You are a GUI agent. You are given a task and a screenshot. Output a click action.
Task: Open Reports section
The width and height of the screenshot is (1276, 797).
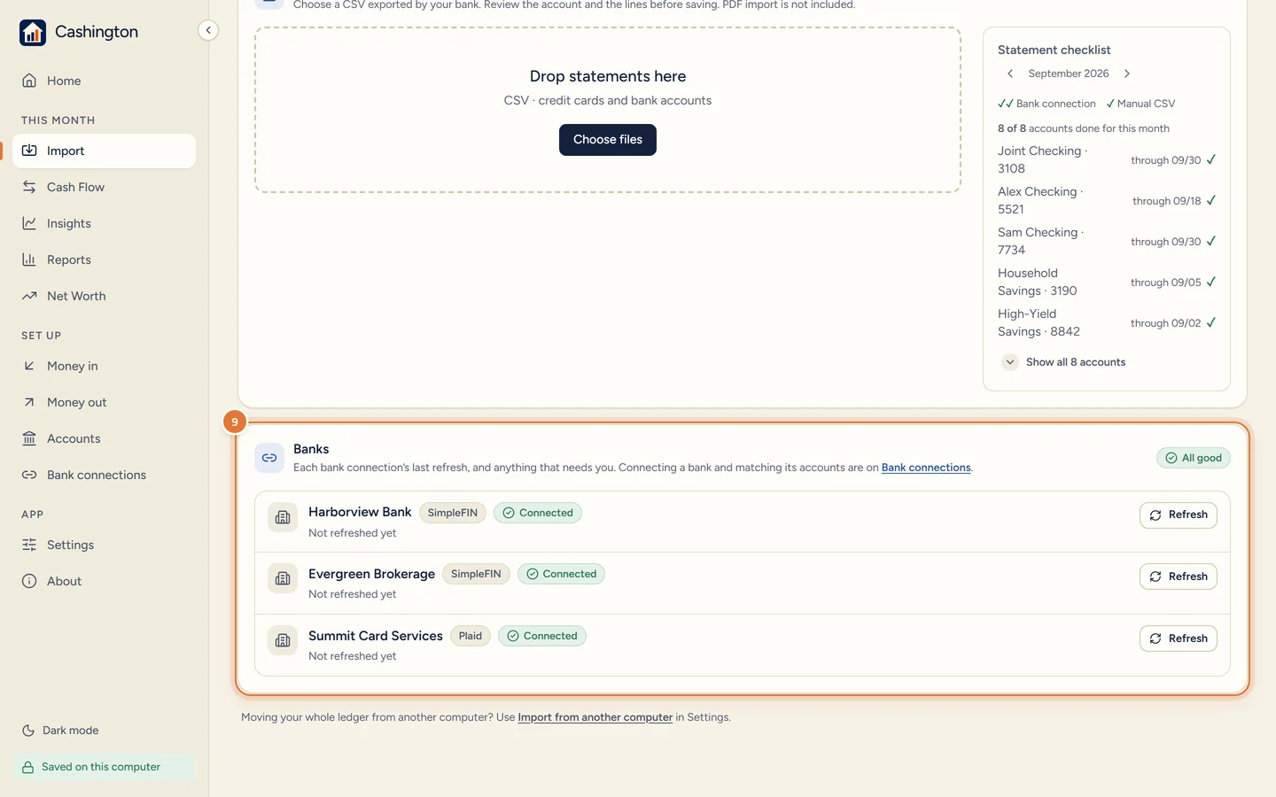104,259
